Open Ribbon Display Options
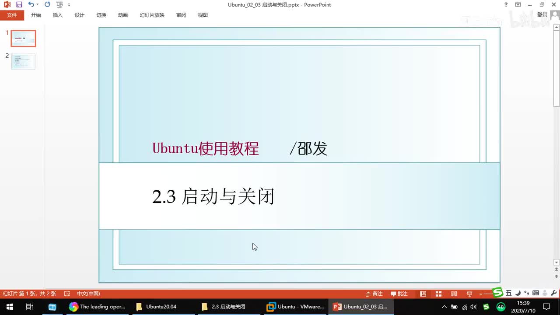 click(518, 4)
